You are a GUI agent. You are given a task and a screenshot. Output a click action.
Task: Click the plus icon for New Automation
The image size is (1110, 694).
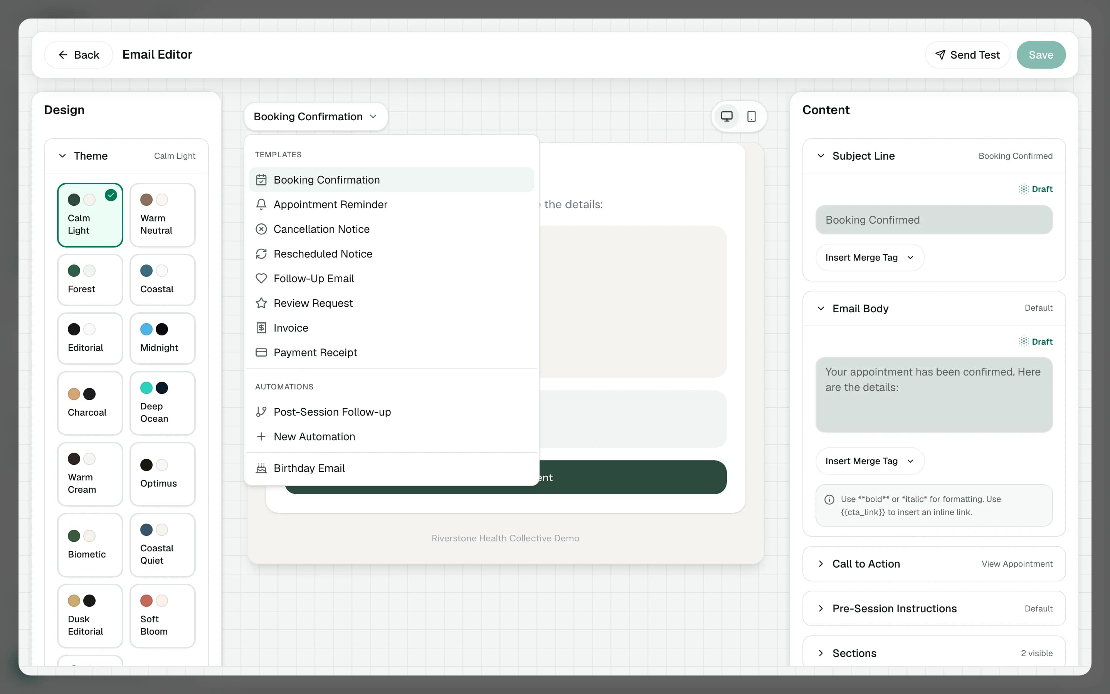[x=261, y=436]
